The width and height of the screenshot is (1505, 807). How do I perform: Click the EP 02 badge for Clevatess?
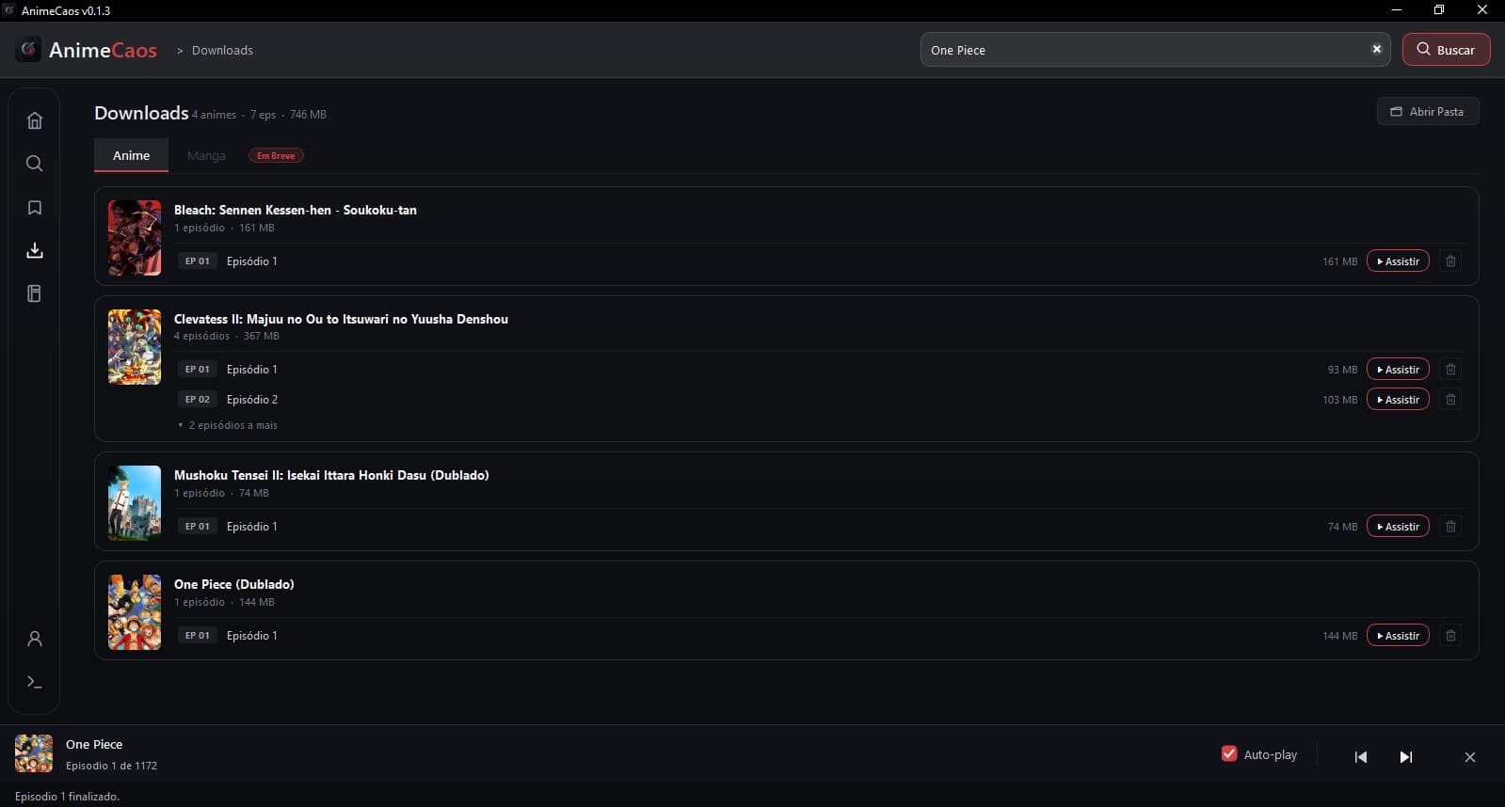(198, 400)
